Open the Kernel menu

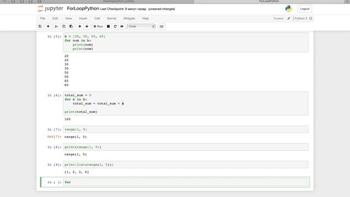point(112,18)
